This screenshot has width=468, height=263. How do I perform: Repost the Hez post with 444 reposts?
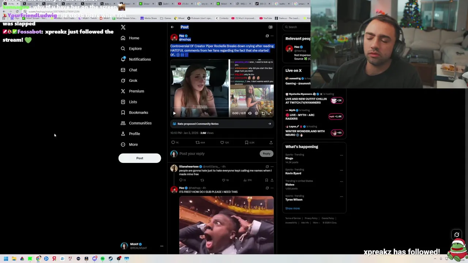tap(200, 142)
